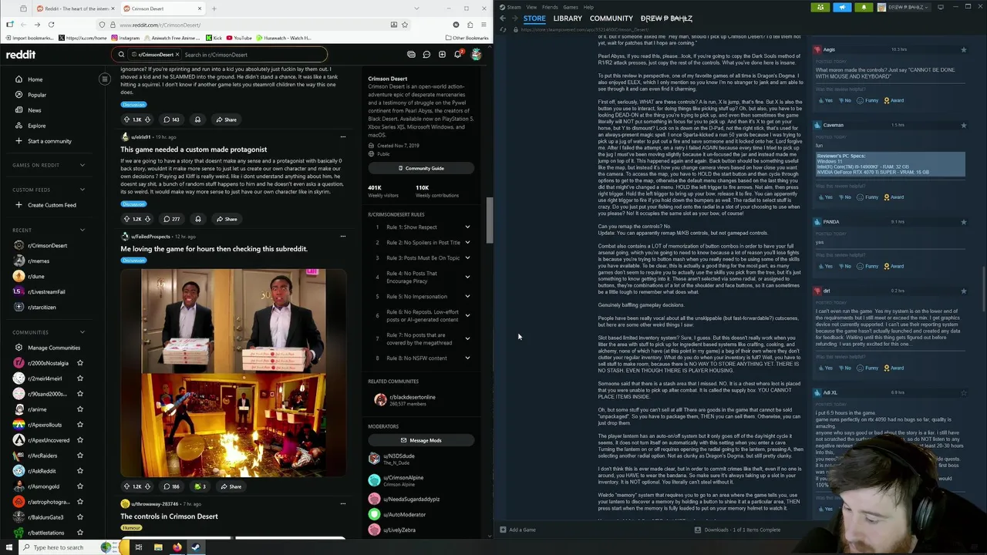Open options menu for 'controls in Crimson Desert' post
This screenshot has width=987, height=555.
click(342, 504)
